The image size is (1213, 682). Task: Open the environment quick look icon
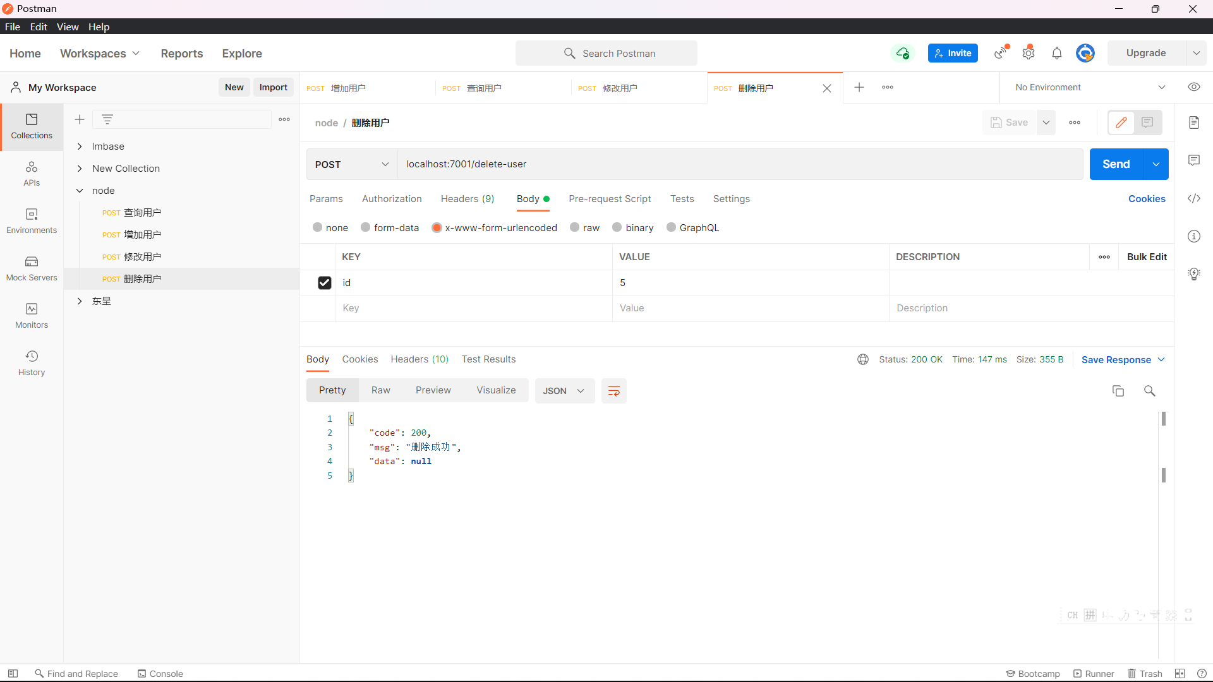pyautogui.click(x=1194, y=87)
